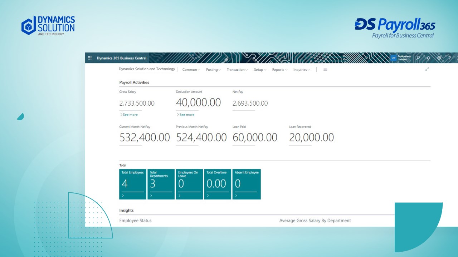Screen dimensions: 458x257
Task: Open the settings gear icon
Action: [439, 58]
